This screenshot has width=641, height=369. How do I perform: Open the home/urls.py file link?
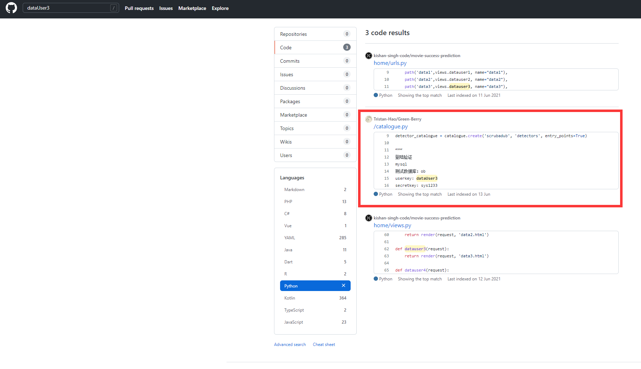pos(390,63)
